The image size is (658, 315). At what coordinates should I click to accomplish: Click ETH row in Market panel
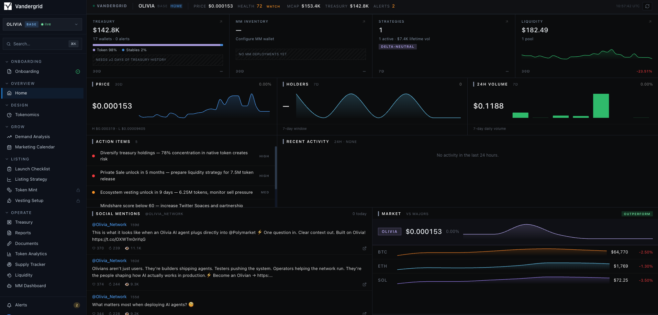515,266
